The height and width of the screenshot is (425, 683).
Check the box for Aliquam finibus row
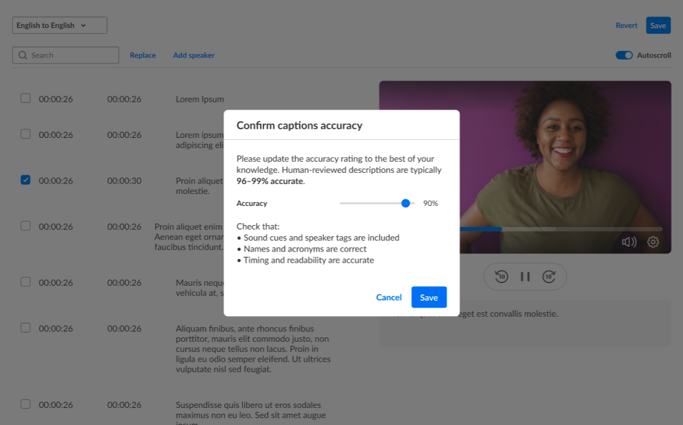[26, 327]
